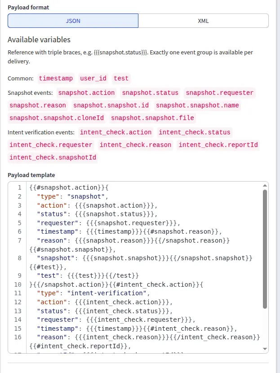Click the user_id variable chip

pyautogui.click(x=93, y=78)
